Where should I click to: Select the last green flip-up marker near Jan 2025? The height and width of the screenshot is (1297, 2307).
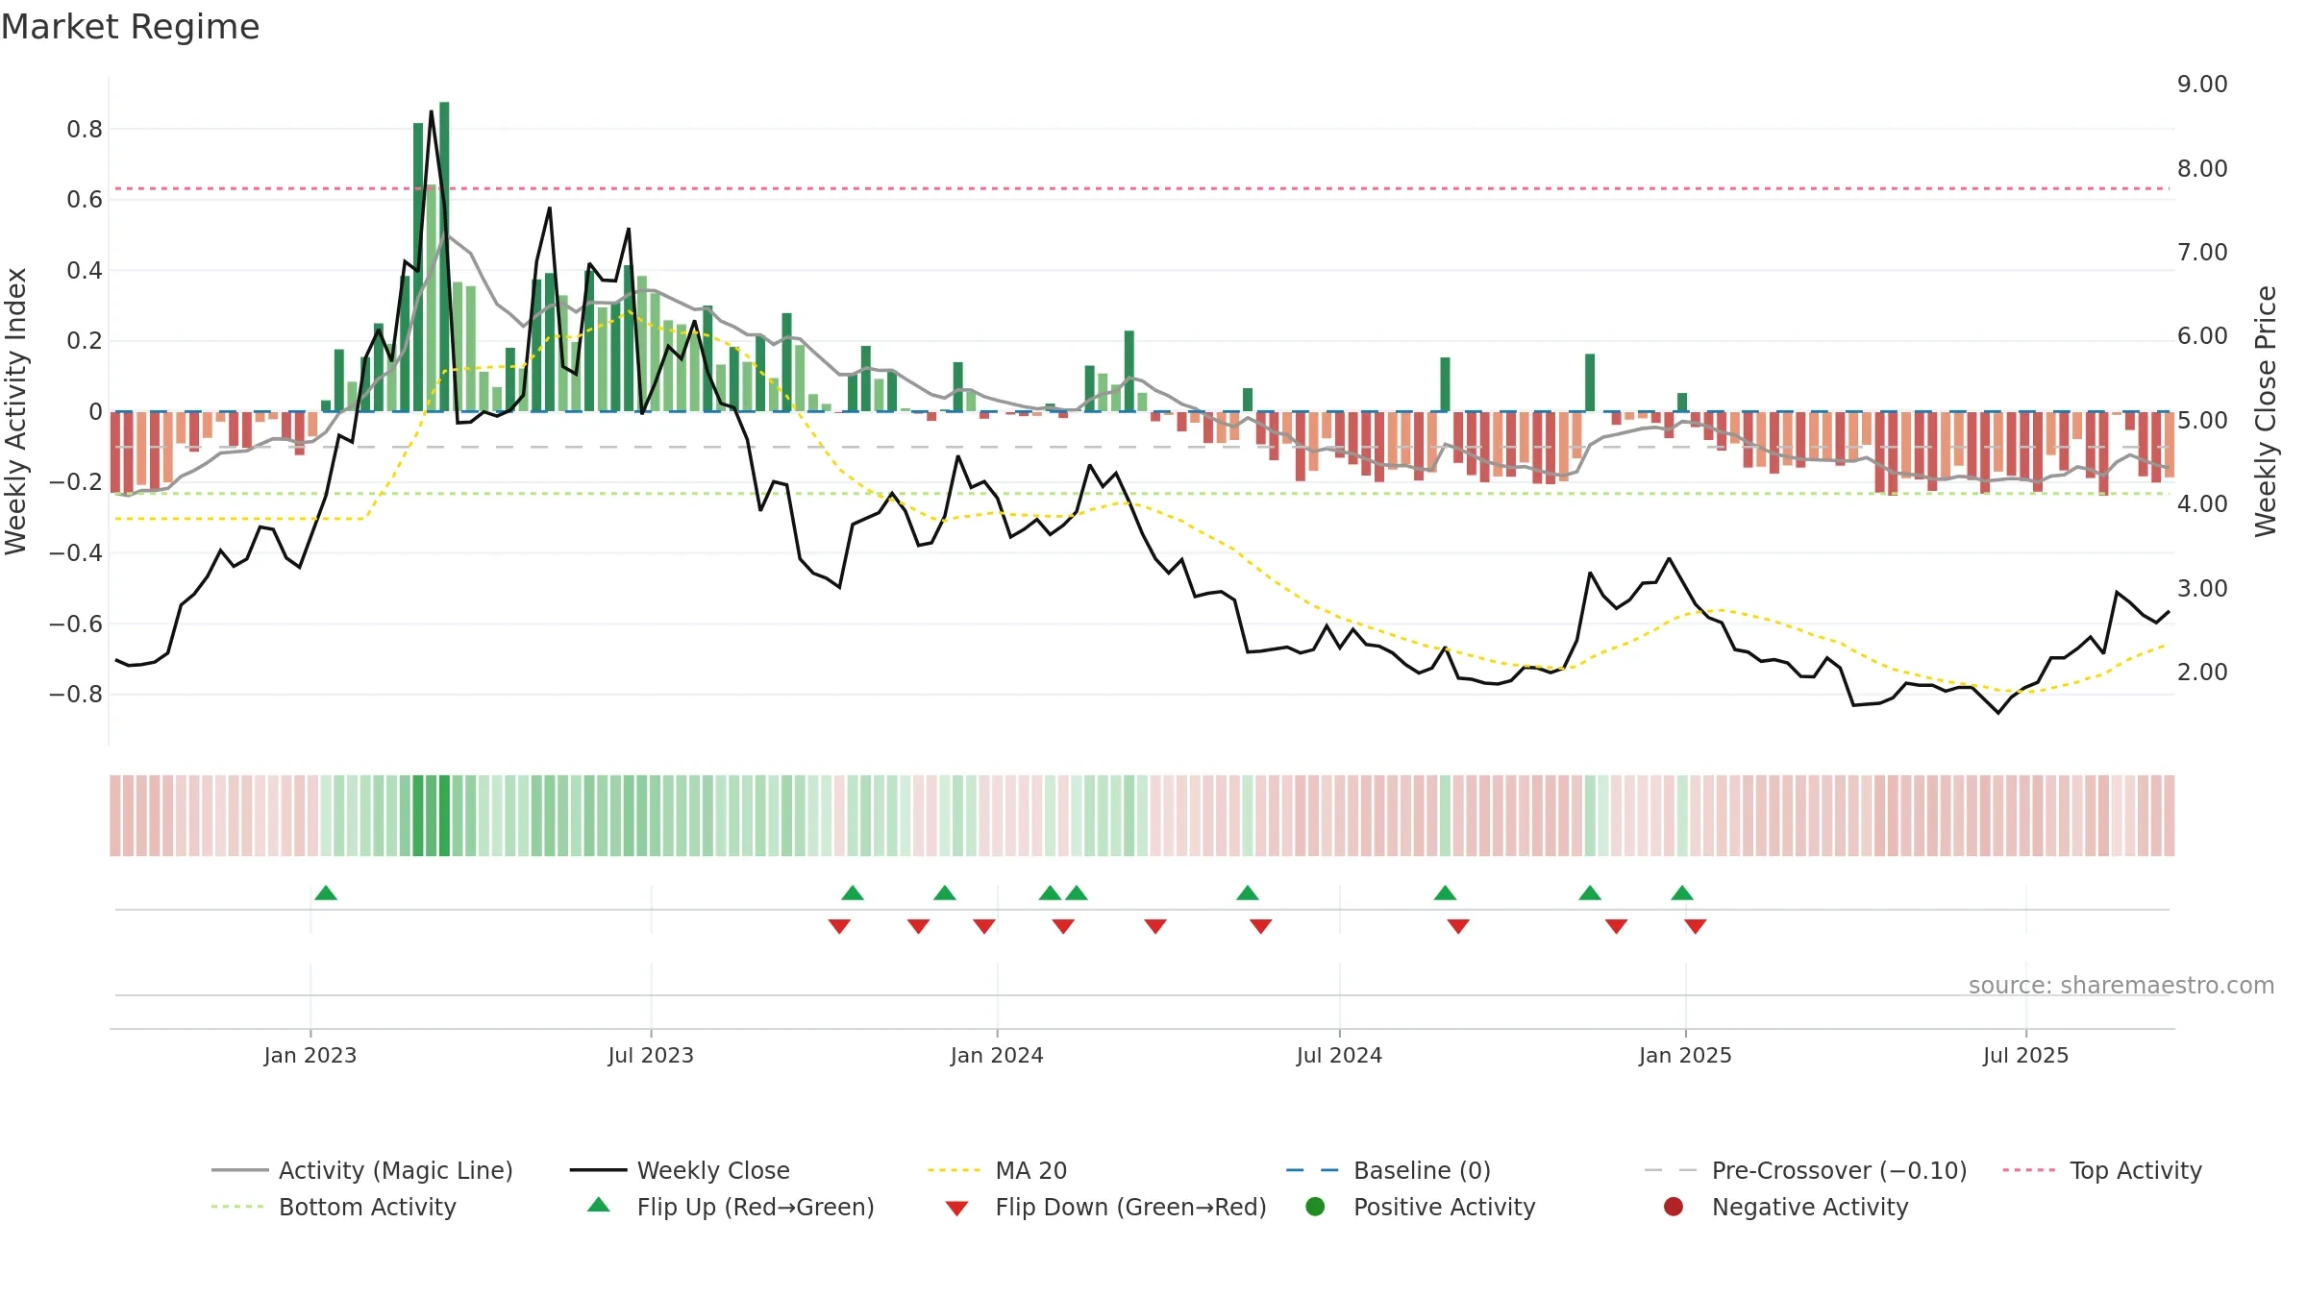[x=1682, y=893]
